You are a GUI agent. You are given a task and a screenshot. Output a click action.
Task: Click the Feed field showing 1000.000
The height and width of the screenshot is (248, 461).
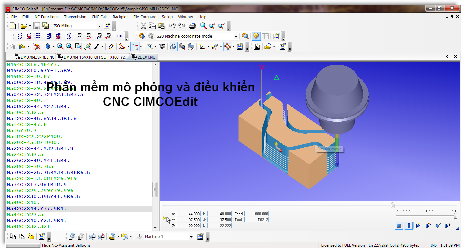point(257,214)
